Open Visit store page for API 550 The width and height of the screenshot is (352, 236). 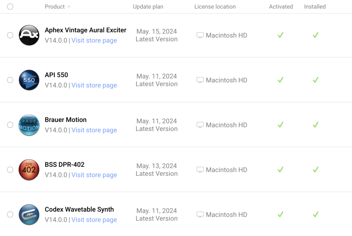tap(94, 85)
